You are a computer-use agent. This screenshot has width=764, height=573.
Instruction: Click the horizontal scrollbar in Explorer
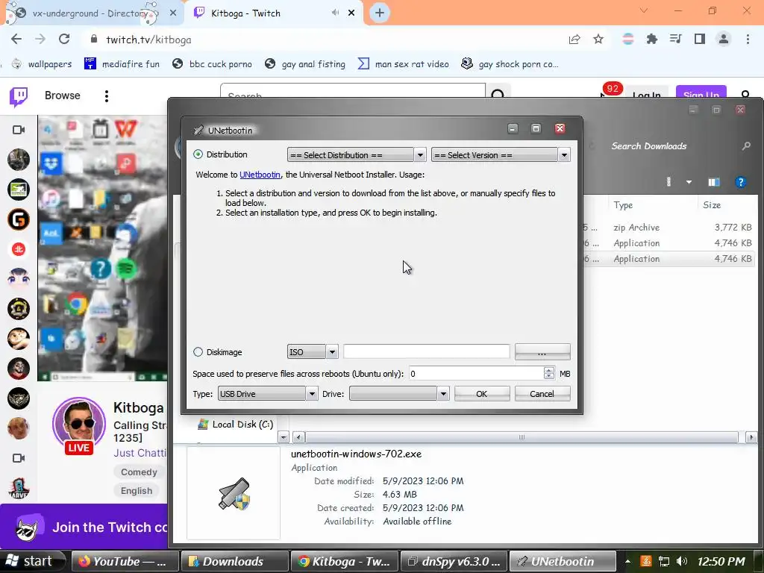click(x=522, y=437)
